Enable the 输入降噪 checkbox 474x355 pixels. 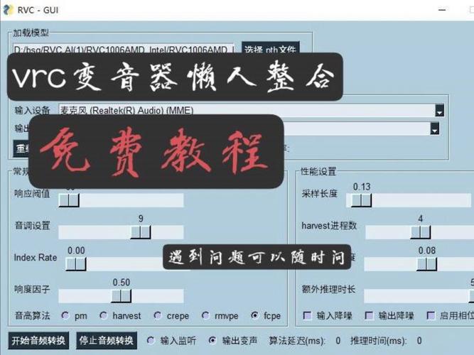[307, 315]
